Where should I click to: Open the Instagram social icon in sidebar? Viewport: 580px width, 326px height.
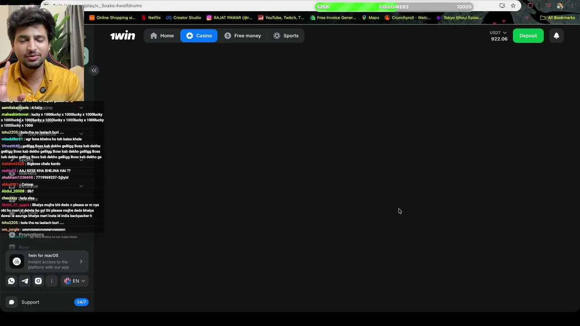(x=39, y=281)
